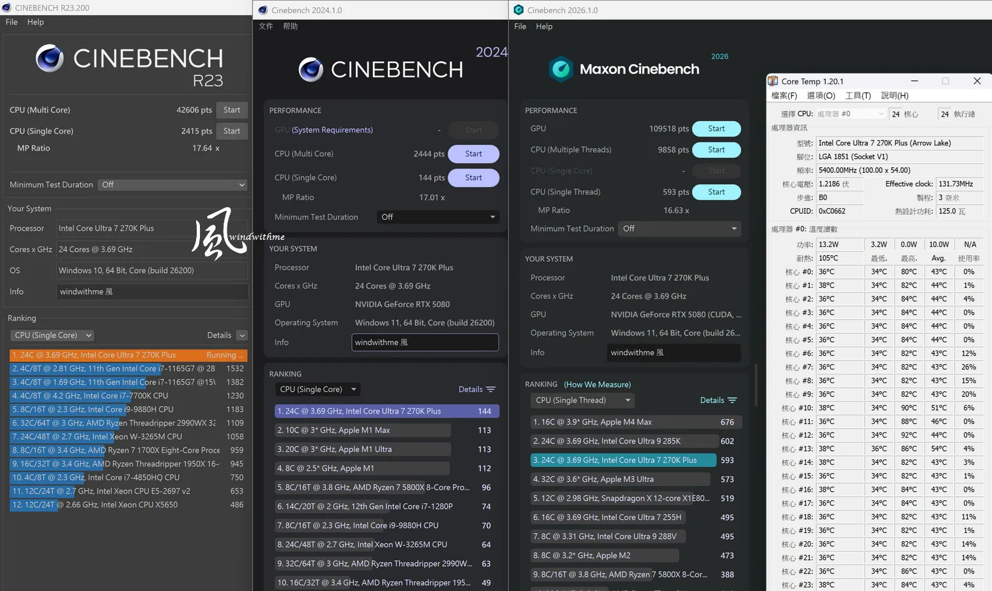Click the LGA 1851 (Socket V1) field in Core Temp
The height and width of the screenshot is (591, 992).
coord(900,157)
